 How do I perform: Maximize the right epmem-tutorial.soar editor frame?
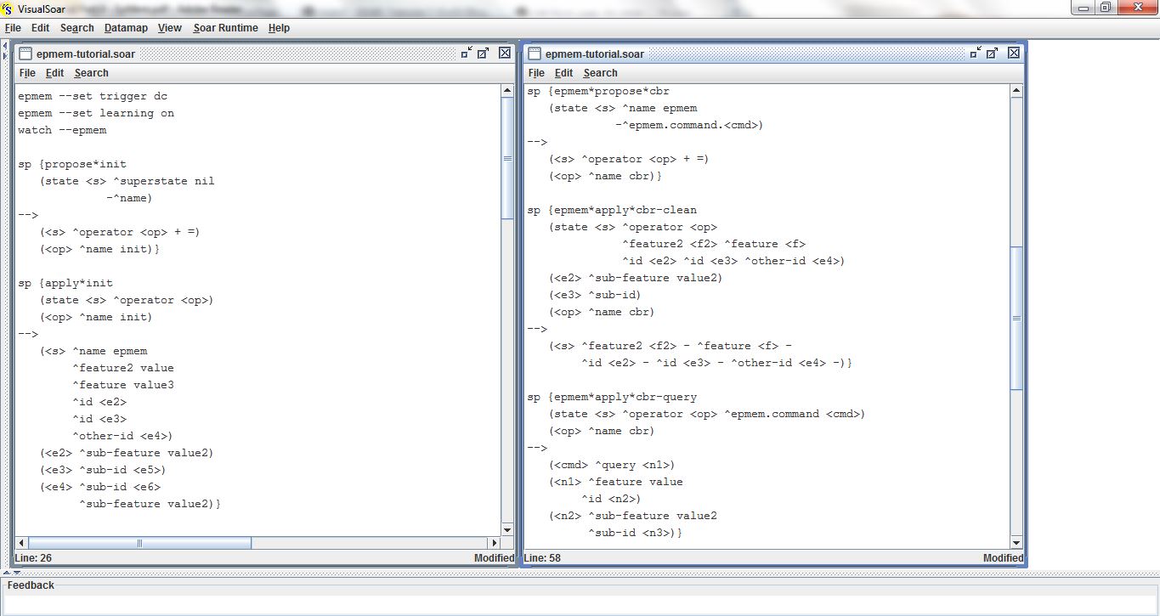pyautogui.click(x=992, y=53)
